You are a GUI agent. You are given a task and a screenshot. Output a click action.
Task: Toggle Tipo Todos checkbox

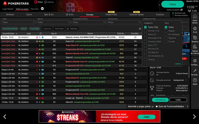(x=166, y=27)
